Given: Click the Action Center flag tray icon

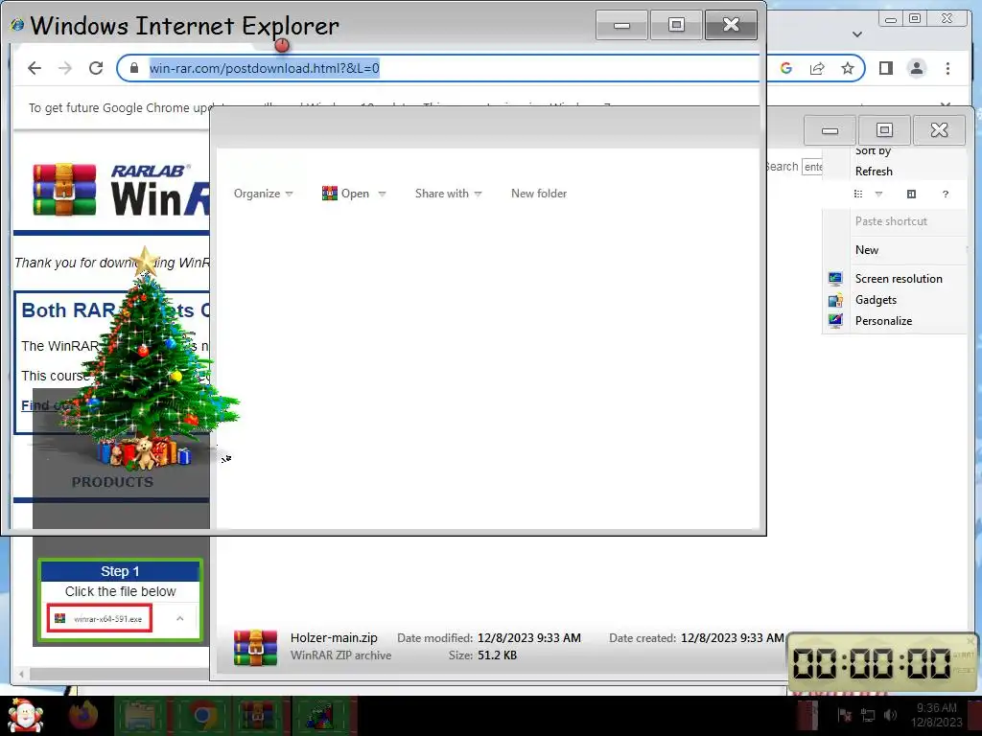Looking at the screenshot, I should tap(845, 715).
